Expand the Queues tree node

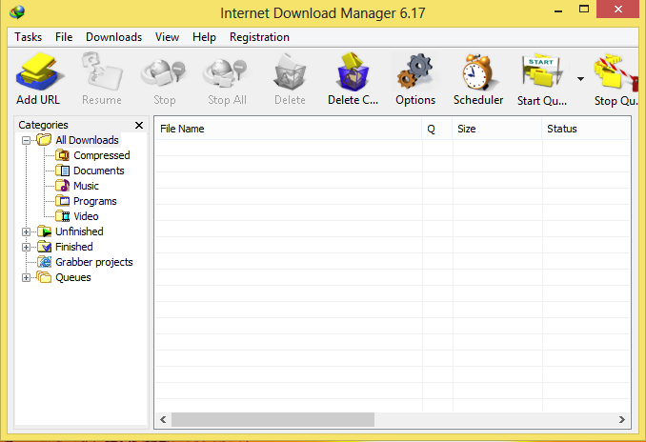click(x=26, y=277)
